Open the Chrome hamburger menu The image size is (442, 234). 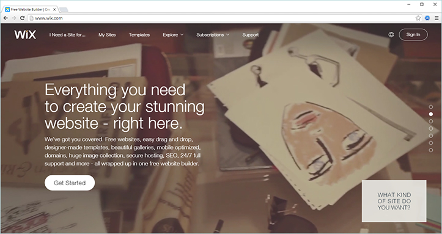[x=436, y=18]
